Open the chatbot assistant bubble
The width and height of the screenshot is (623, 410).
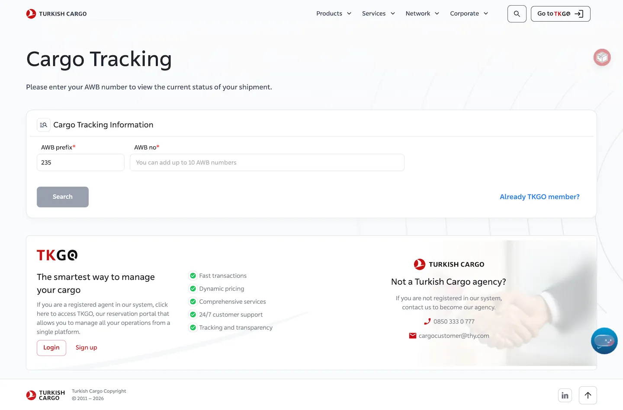pyautogui.click(x=604, y=341)
